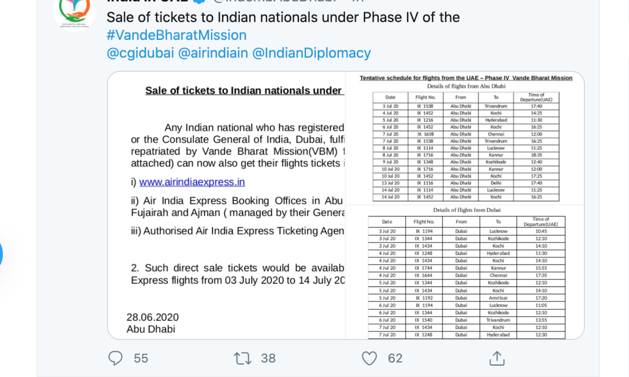The image size is (629, 377).
Task: Click the reply speech bubble icon
Action: coord(115,358)
